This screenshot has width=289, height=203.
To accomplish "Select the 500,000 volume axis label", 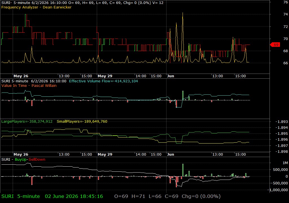I will 280,170.
